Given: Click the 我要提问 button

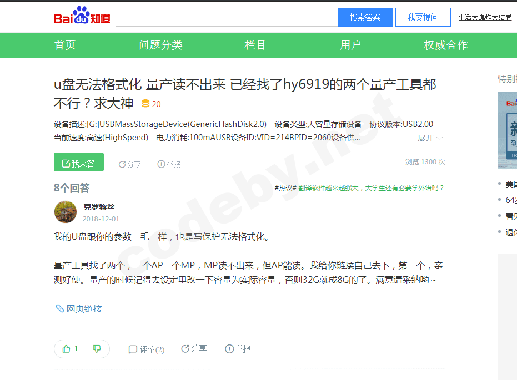Looking at the screenshot, I should 423,17.
